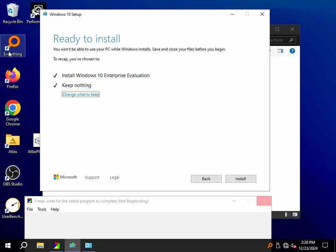Click the Show desktop strip on the taskbar
The height and width of the screenshot is (252, 336).
(335, 245)
